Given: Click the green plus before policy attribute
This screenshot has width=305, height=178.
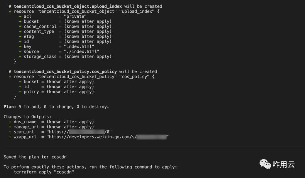Looking at the screenshot, I should pyautogui.click(x=20, y=92).
